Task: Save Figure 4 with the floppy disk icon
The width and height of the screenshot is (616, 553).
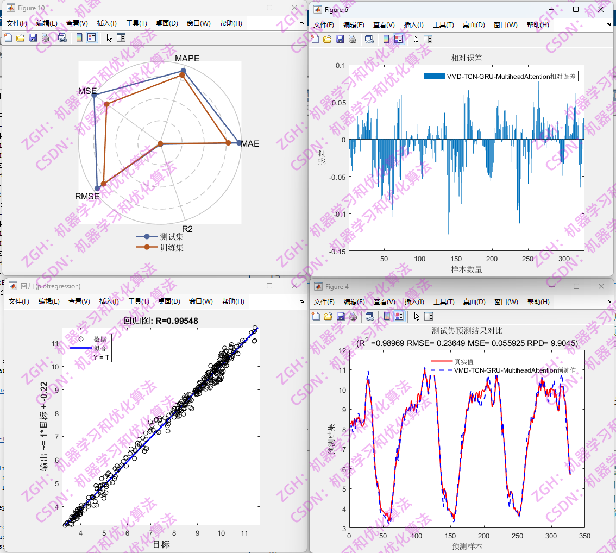Action: (341, 316)
